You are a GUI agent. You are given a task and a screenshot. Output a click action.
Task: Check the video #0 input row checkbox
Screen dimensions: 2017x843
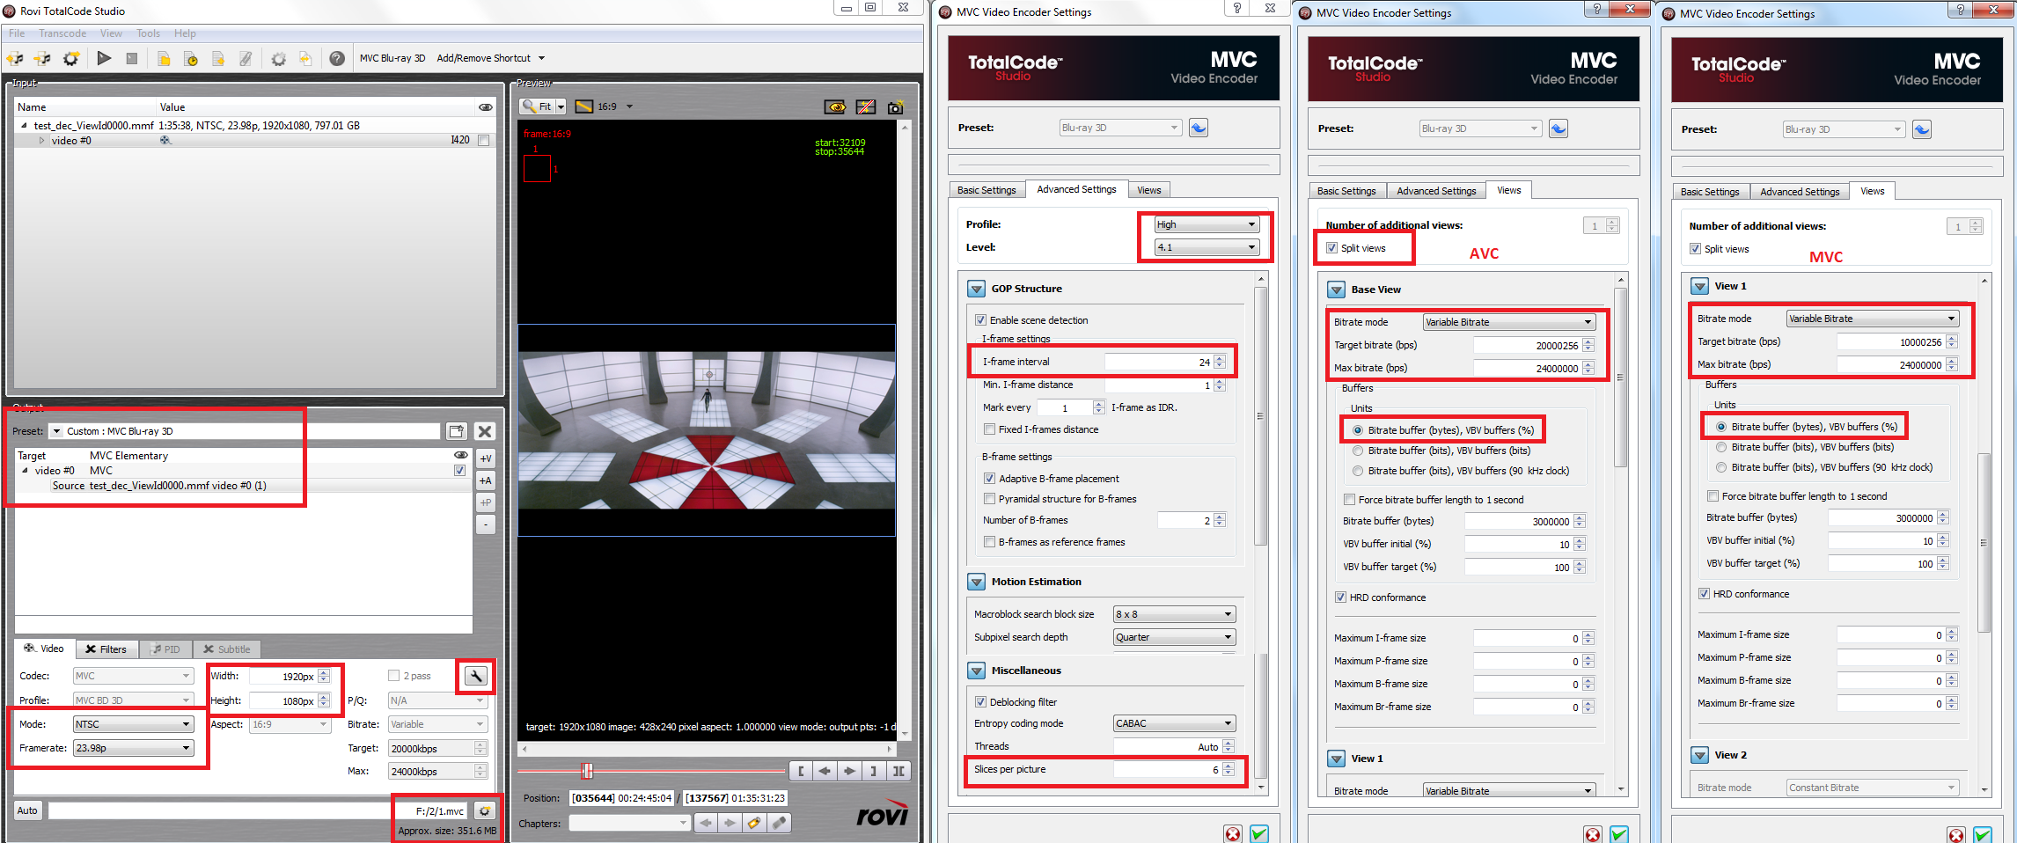pos(483,140)
